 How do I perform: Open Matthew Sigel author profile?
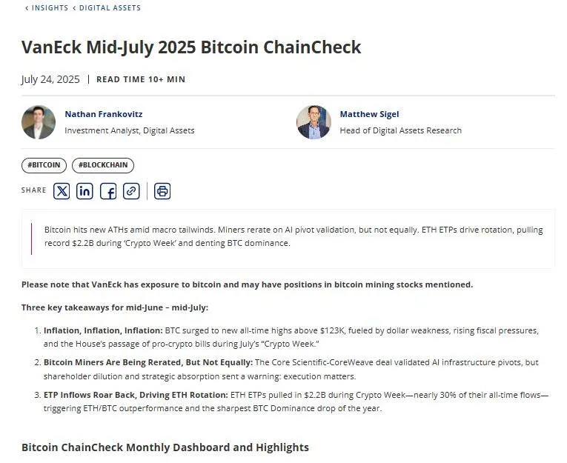[x=369, y=114]
